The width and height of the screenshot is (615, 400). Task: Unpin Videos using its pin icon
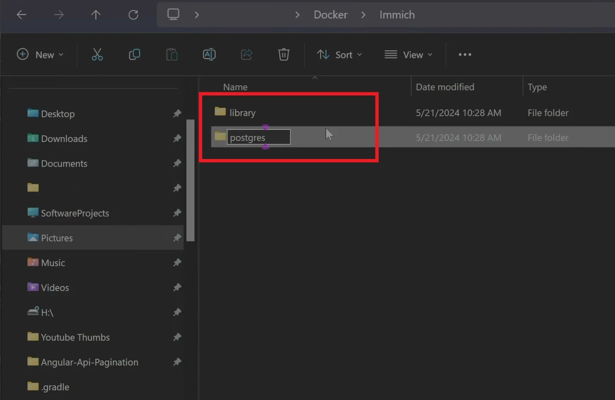(177, 287)
